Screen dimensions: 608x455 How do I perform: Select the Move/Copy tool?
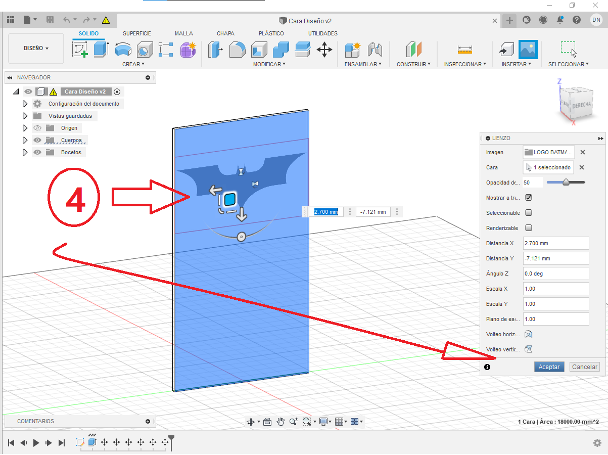tap(324, 50)
